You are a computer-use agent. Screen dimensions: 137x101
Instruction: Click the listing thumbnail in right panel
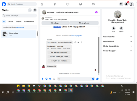(118, 14)
